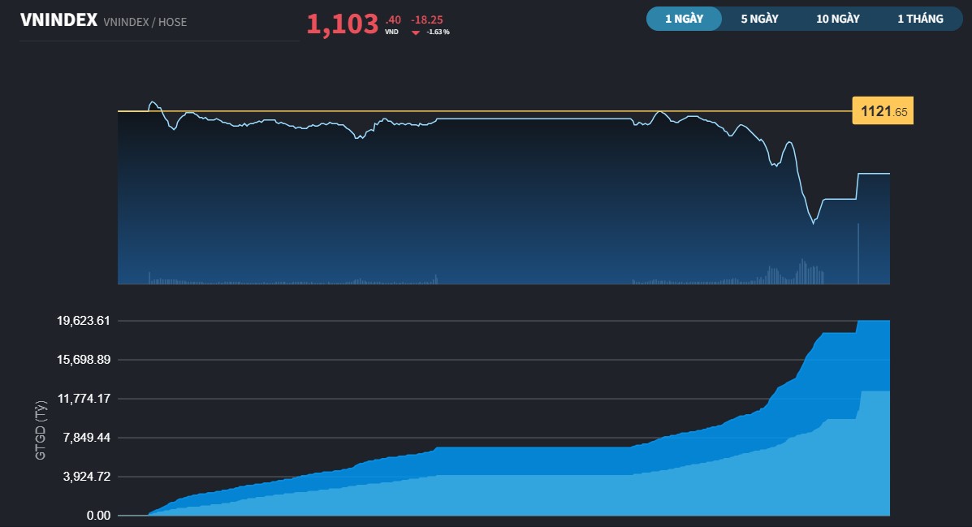This screenshot has width=972, height=527.
Task: Click the change value -18.25
Action: pos(427,19)
